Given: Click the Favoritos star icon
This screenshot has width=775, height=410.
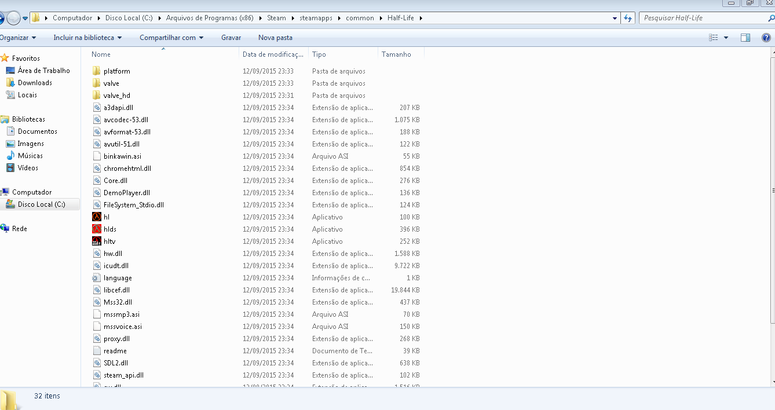Looking at the screenshot, I should click(x=5, y=58).
